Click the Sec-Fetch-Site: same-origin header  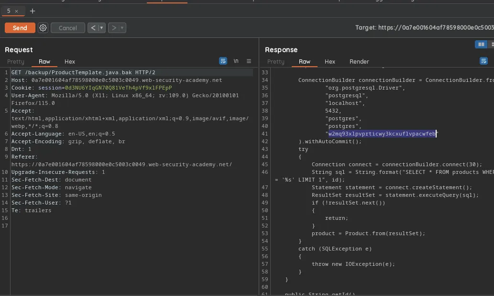[x=56, y=195]
